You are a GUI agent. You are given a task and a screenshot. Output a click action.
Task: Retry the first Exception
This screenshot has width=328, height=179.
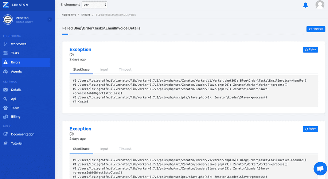(x=311, y=50)
